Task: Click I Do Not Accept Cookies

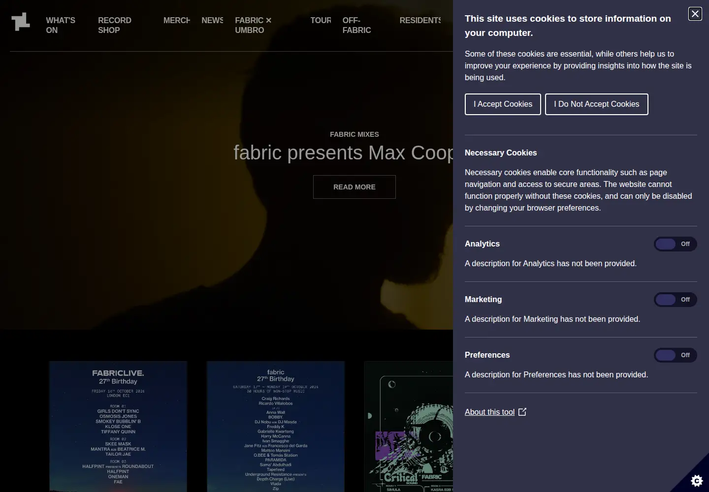Action: point(596,104)
